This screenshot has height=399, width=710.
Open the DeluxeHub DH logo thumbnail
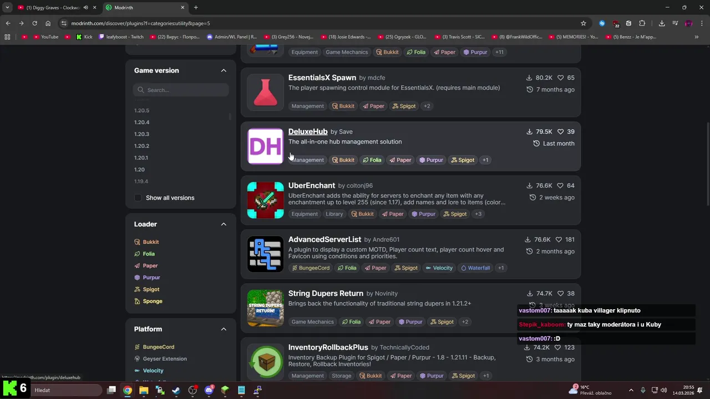click(265, 146)
